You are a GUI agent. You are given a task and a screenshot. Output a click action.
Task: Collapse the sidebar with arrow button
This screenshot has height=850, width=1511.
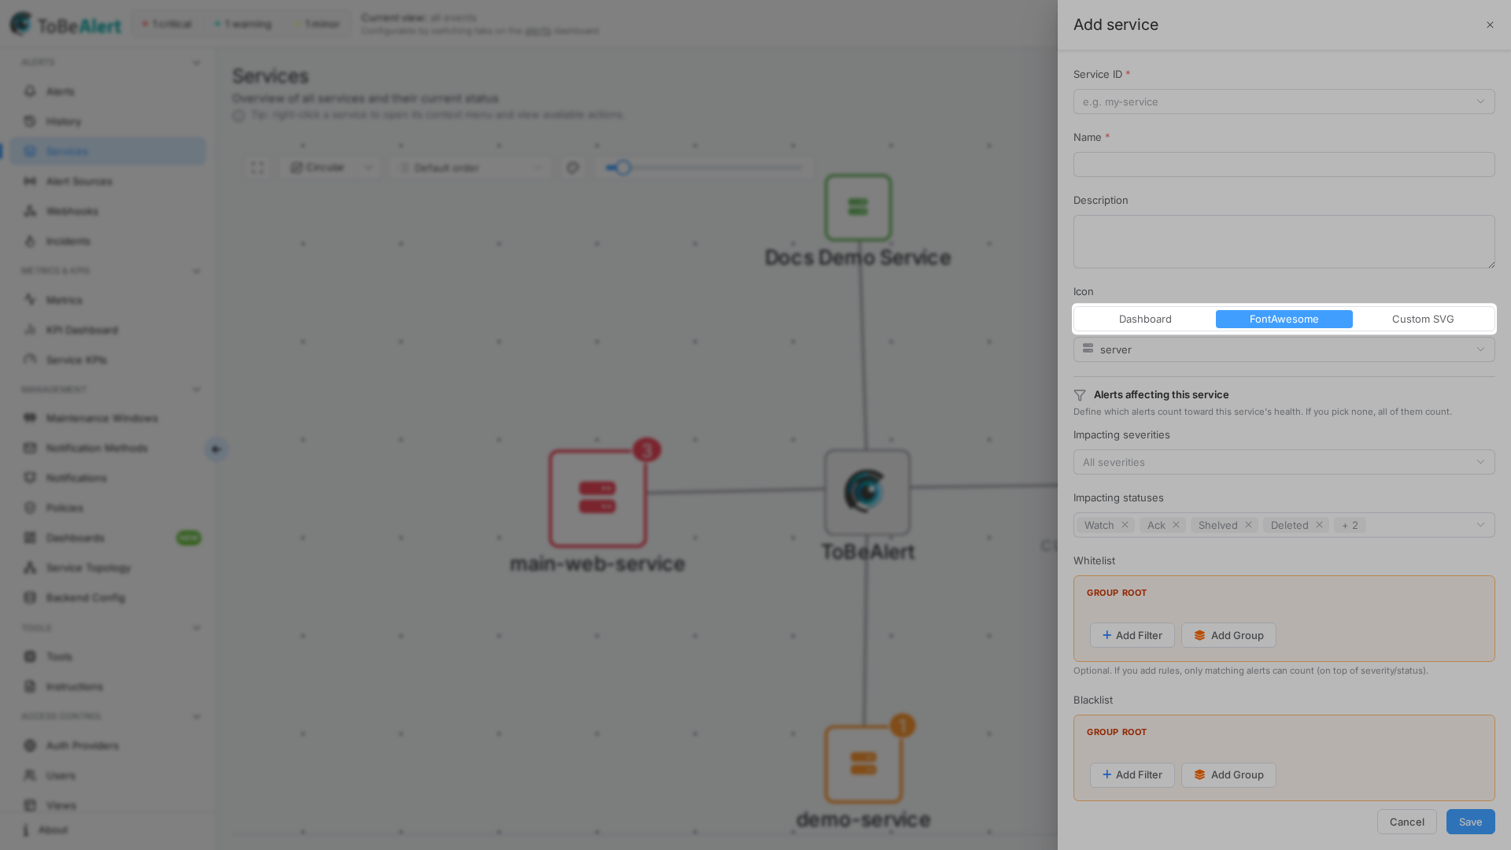point(216,449)
